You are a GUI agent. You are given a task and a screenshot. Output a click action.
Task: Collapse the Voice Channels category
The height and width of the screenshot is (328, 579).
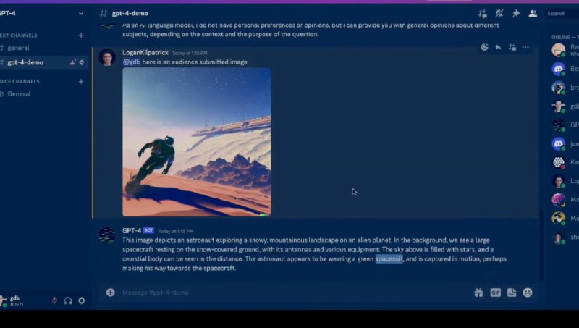[20, 81]
